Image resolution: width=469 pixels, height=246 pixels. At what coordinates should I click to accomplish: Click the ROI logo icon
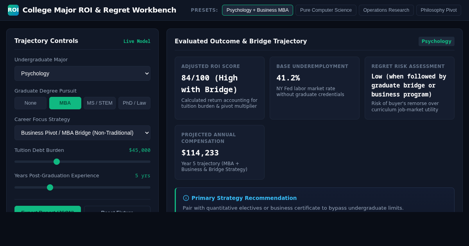pyautogui.click(x=13, y=10)
